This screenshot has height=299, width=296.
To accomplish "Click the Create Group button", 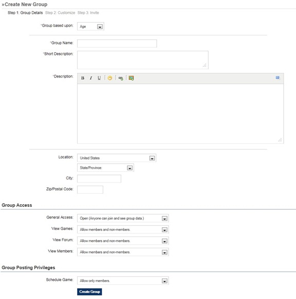I will tap(89, 292).
